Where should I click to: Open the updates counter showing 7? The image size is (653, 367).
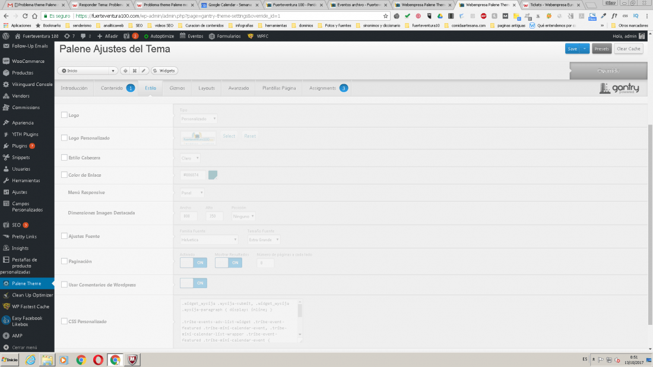(69, 36)
